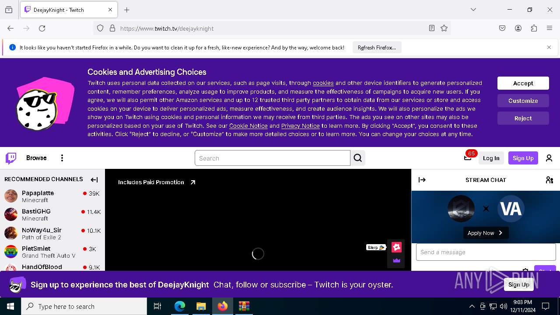Open WinRAR from the taskbar

(x=244, y=306)
